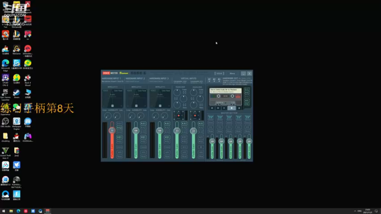
Task: Click cassette display to select audio file
Action: point(225,90)
